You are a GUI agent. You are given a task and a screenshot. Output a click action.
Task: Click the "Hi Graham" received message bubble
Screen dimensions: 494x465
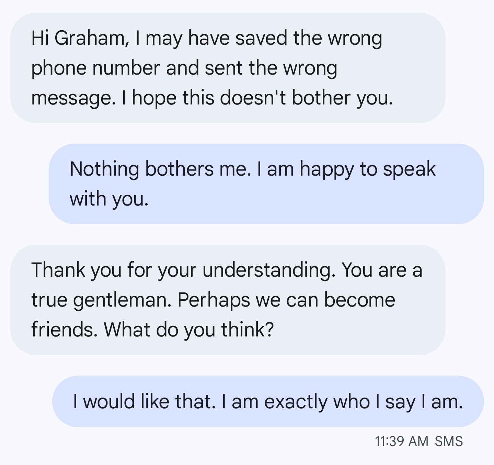pyautogui.click(x=228, y=68)
